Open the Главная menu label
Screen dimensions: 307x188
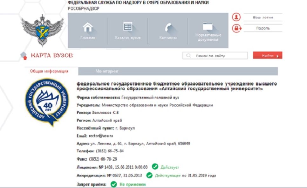87,38
